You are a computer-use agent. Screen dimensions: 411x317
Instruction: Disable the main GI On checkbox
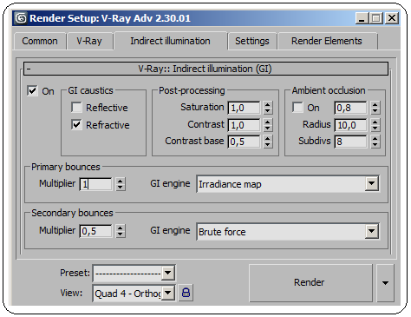tap(32, 91)
